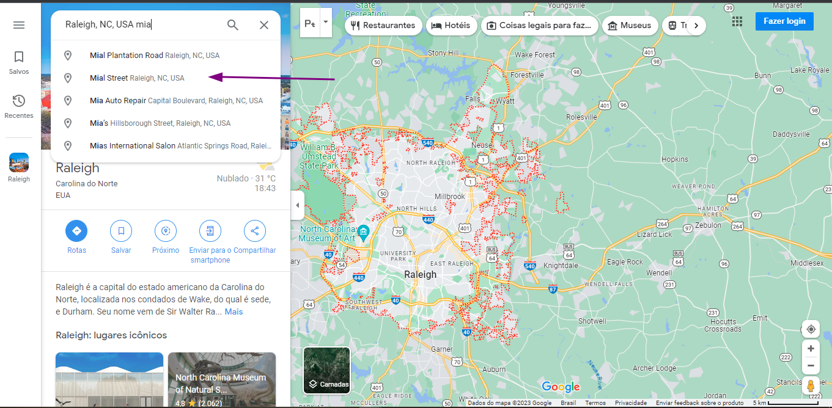832x408 pixels.
Task: Click William B. Umstead State Park label
Action: pyautogui.click(x=319, y=156)
